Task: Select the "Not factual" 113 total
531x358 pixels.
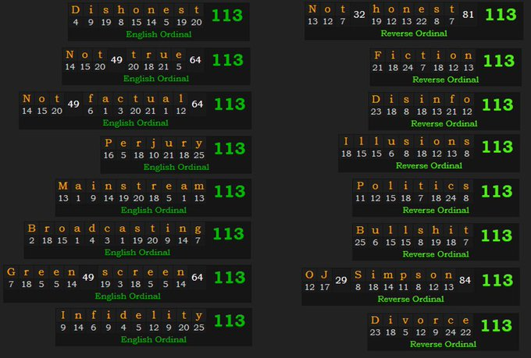Action: [x=227, y=105]
